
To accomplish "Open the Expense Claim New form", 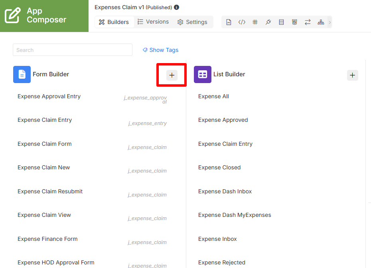I will [44, 167].
